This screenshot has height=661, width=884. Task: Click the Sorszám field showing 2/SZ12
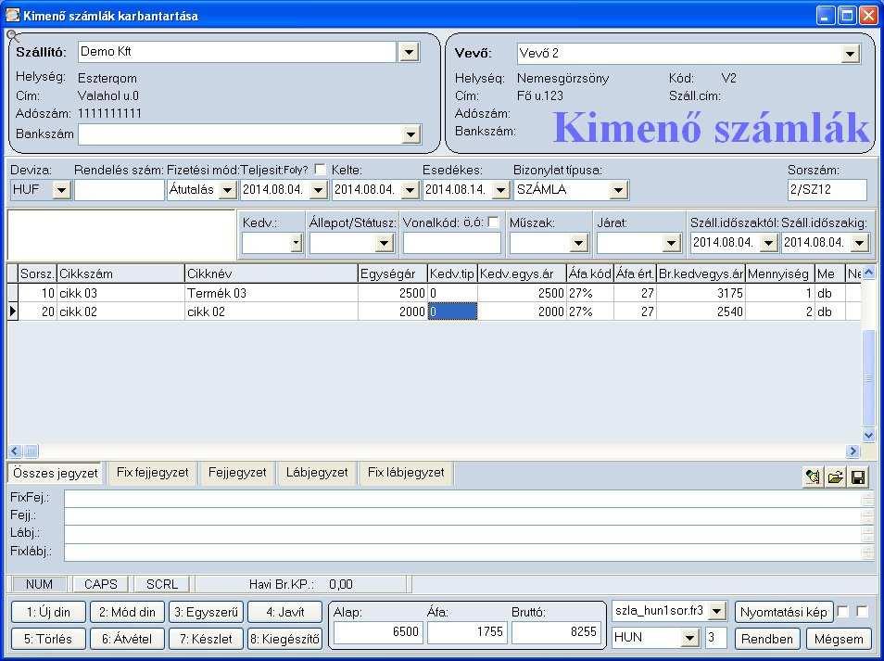point(827,190)
